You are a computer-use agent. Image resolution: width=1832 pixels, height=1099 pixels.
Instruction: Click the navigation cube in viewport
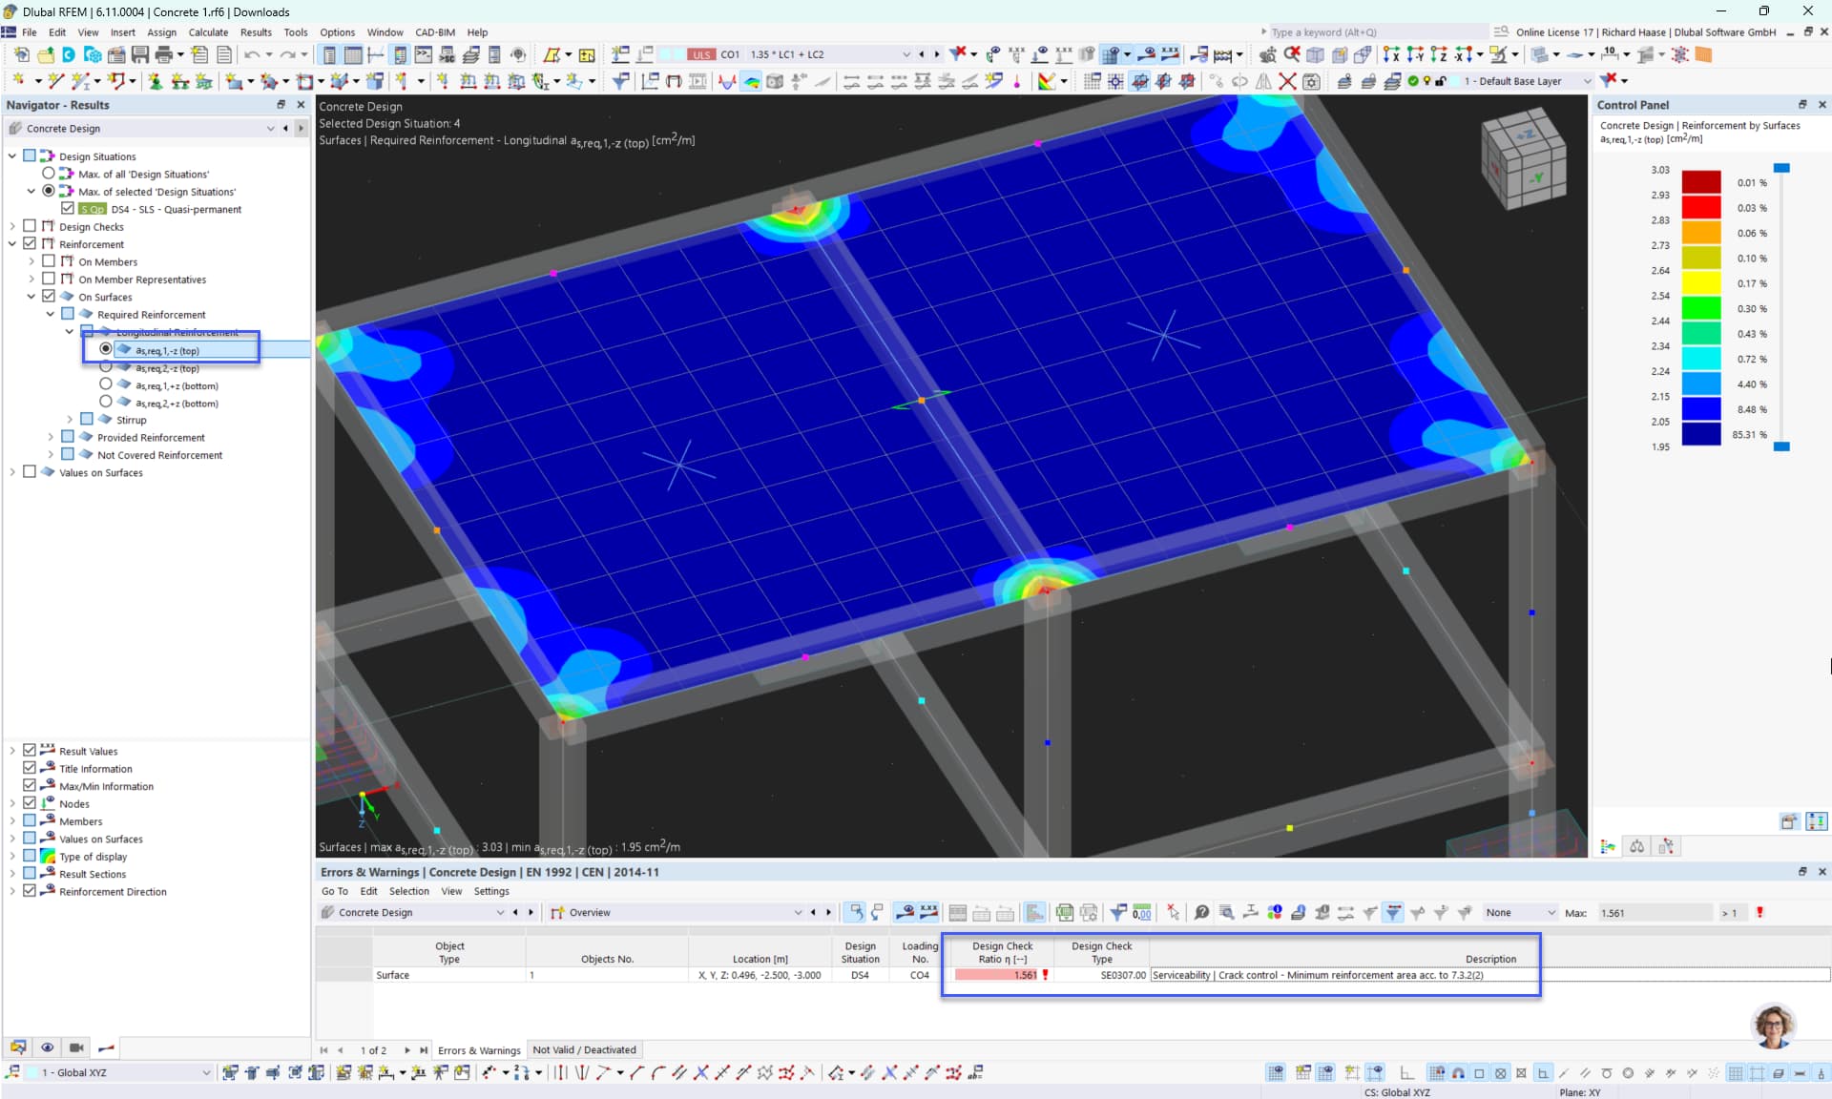1523,156
